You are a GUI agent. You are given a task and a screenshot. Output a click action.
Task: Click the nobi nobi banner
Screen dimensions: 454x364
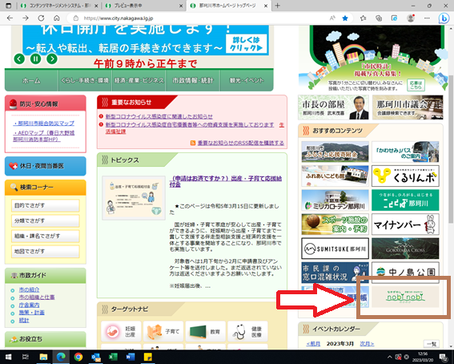pyautogui.click(x=405, y=297)
